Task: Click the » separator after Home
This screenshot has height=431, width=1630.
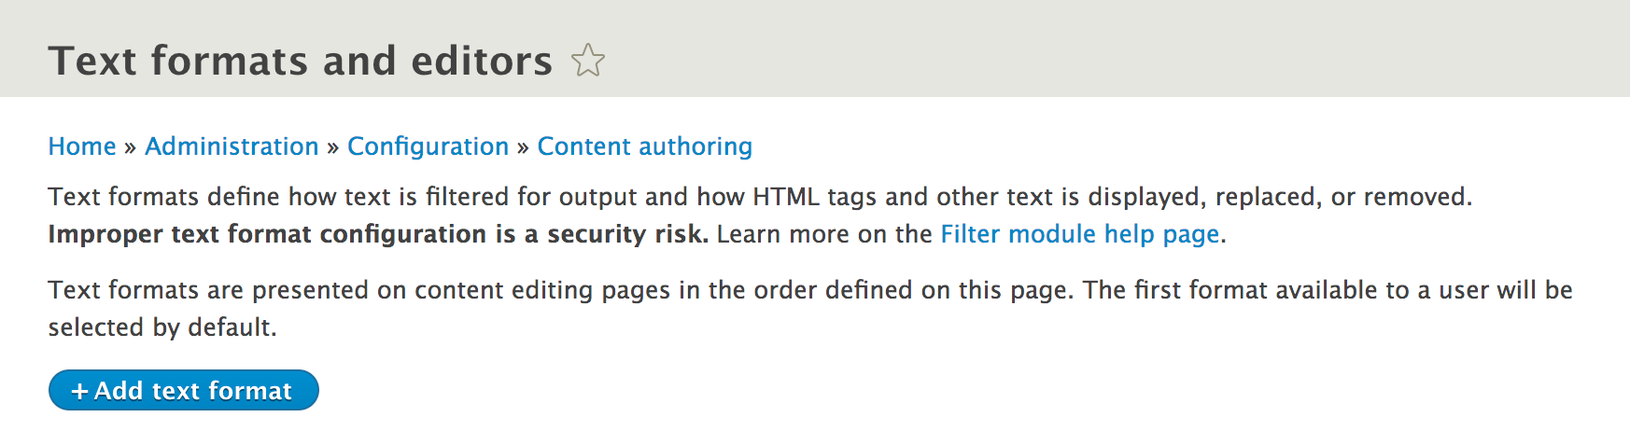Action: 130,147
